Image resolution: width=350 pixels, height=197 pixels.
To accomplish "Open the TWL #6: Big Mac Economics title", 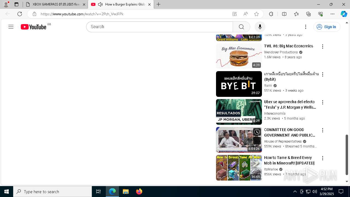I will pos(288,46).
